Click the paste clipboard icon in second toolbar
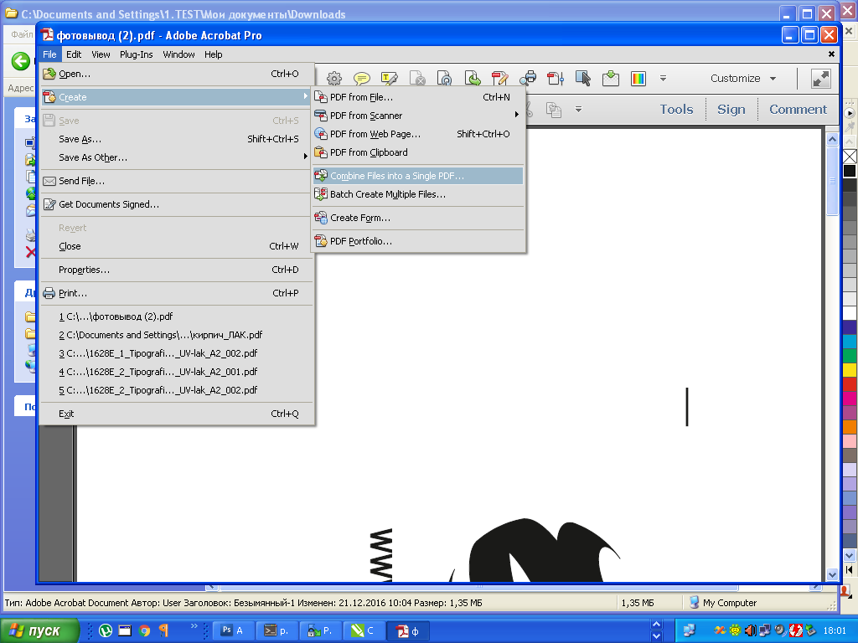 [x=554, y=110]
